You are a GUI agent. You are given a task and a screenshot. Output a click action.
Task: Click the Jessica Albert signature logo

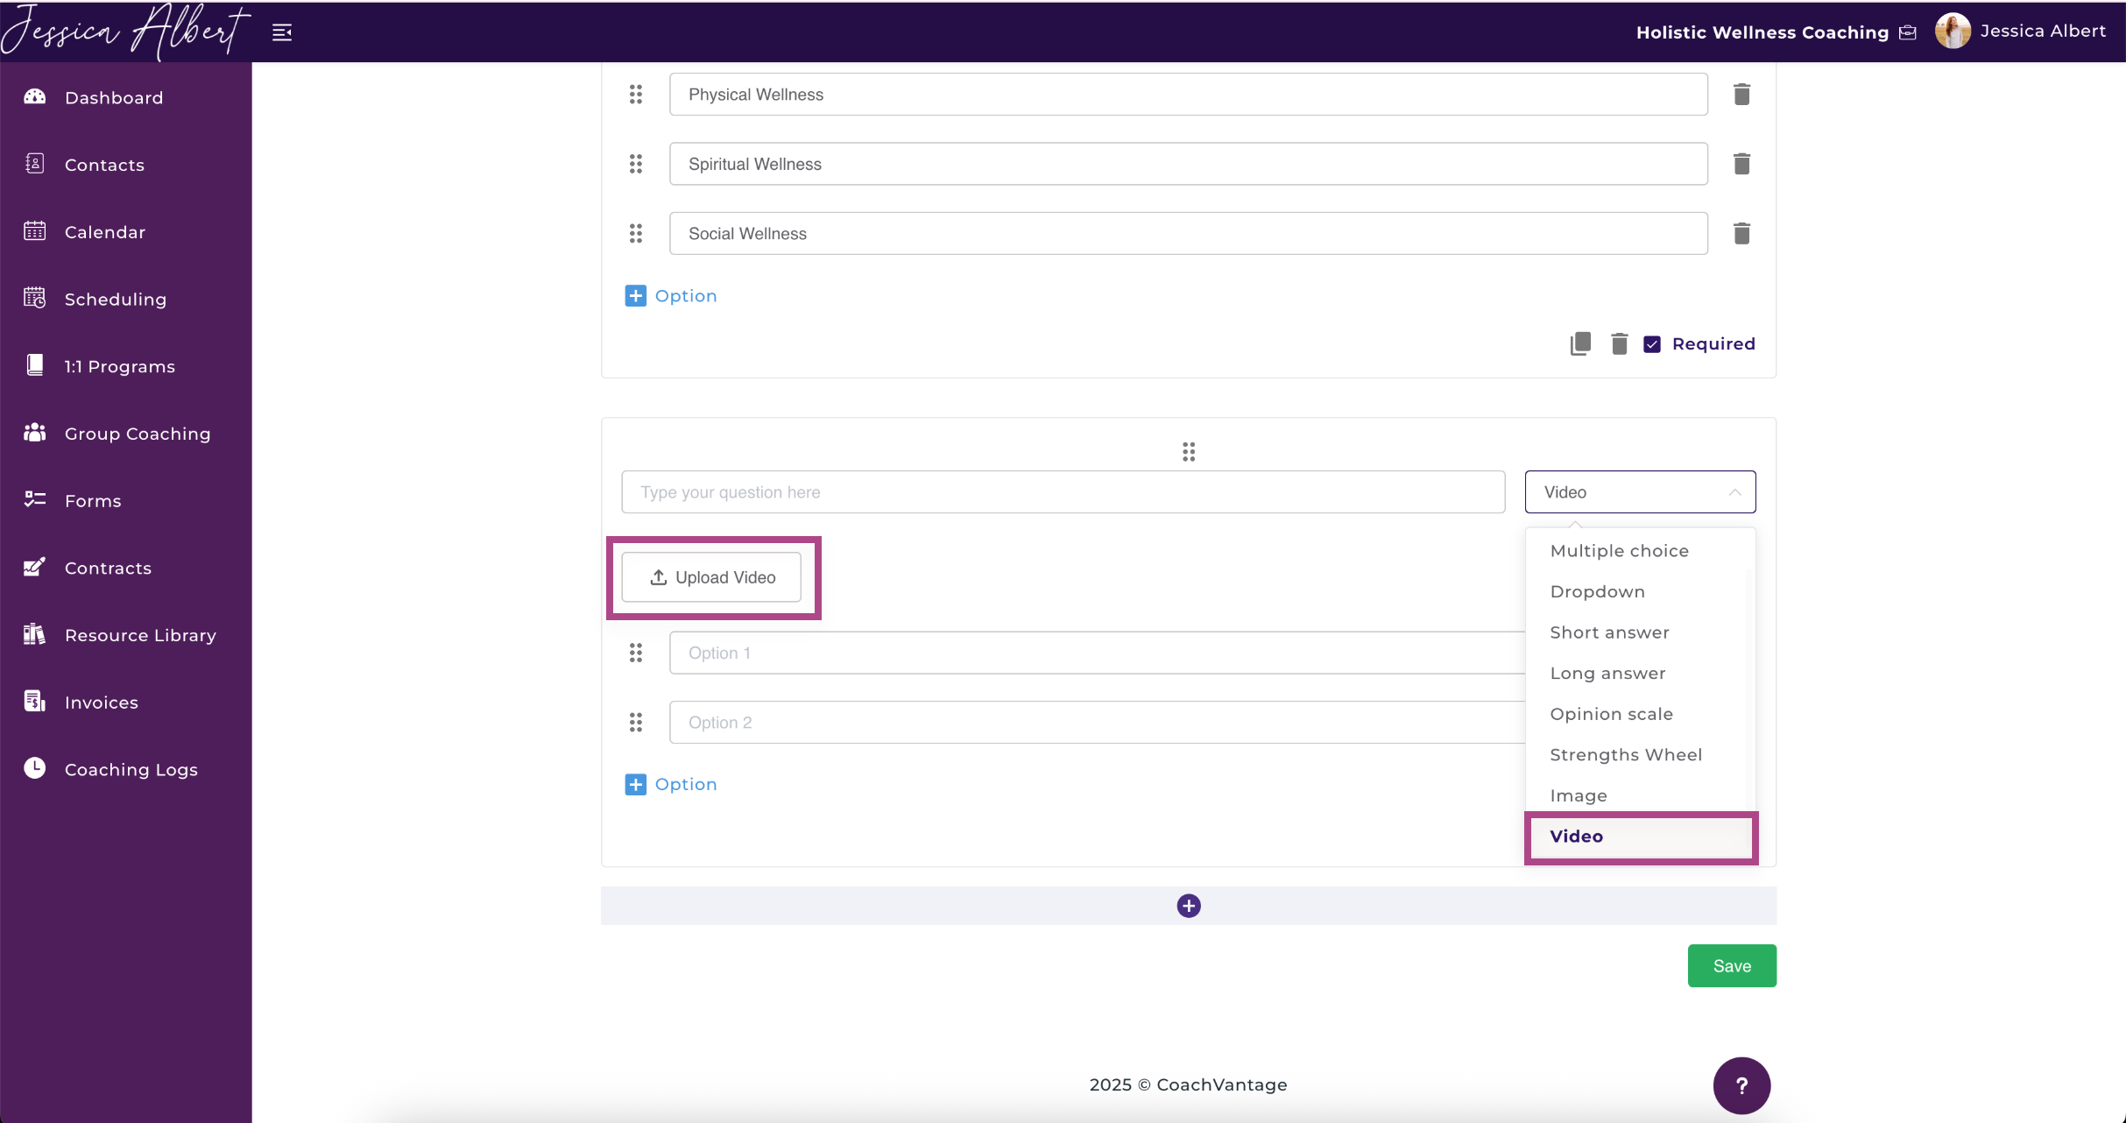point(125,31)
